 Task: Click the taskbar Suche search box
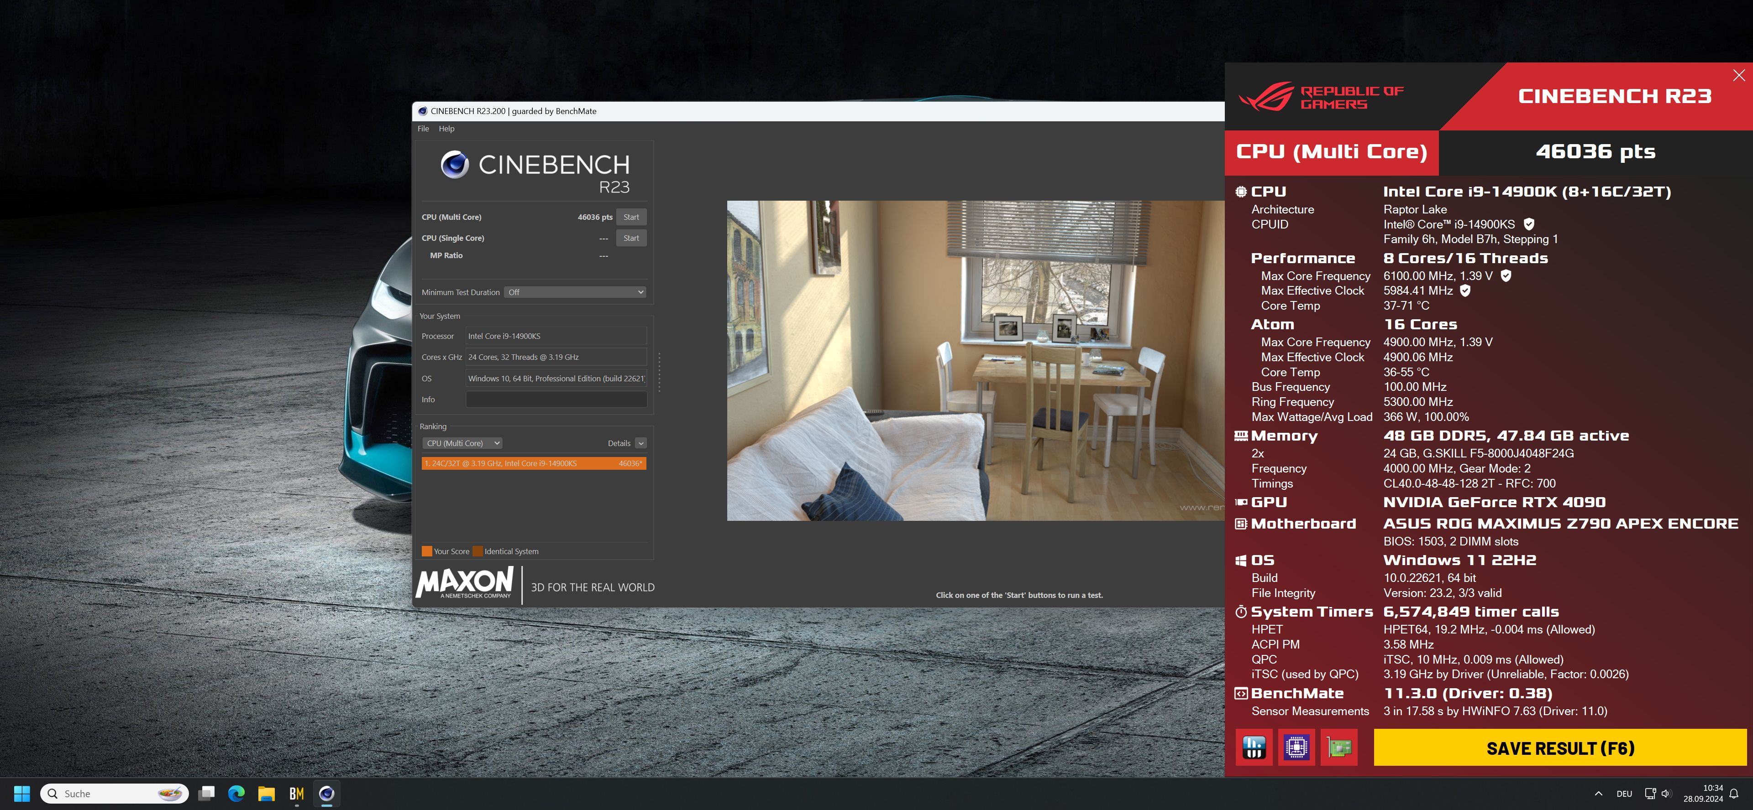coord(114,793)
